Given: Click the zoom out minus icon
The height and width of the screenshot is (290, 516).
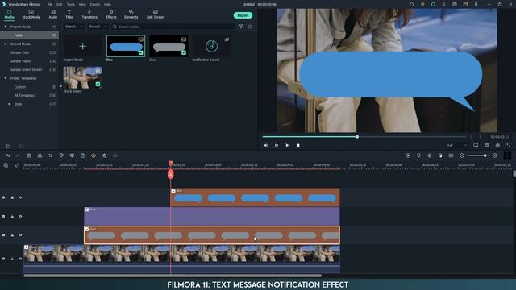Looking at the screenshot, I should 462,155.
